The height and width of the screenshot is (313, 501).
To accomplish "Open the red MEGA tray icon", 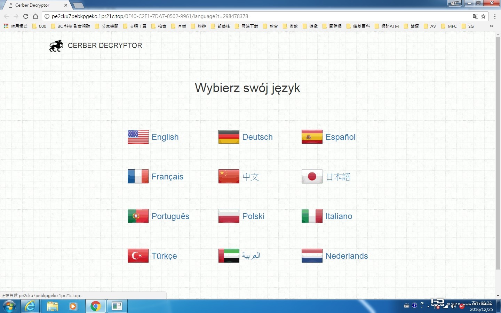I will coord(462,306).
